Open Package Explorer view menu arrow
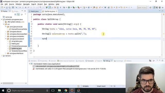This screenshot has height=93, width=165. pos(25,14)
